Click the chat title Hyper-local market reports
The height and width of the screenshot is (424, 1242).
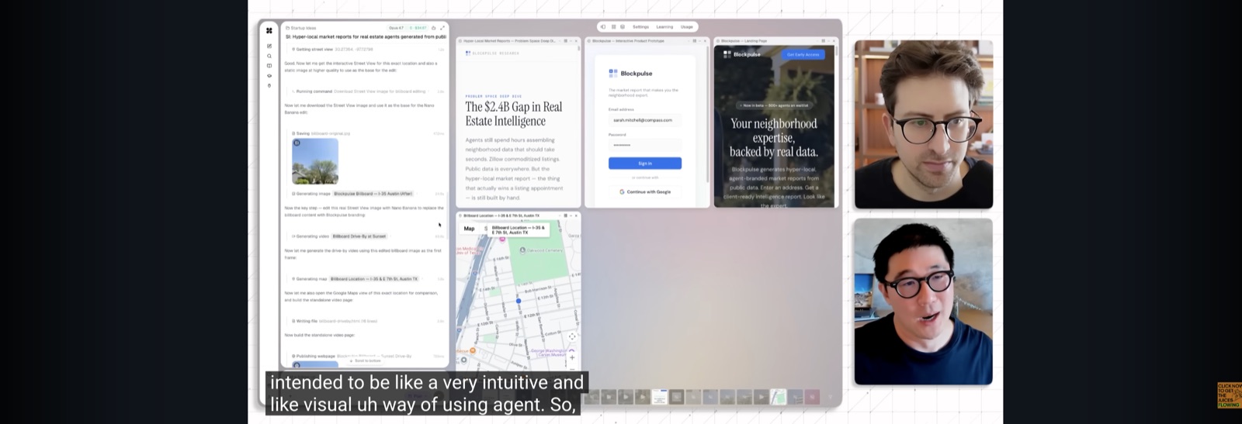(366, 36)
